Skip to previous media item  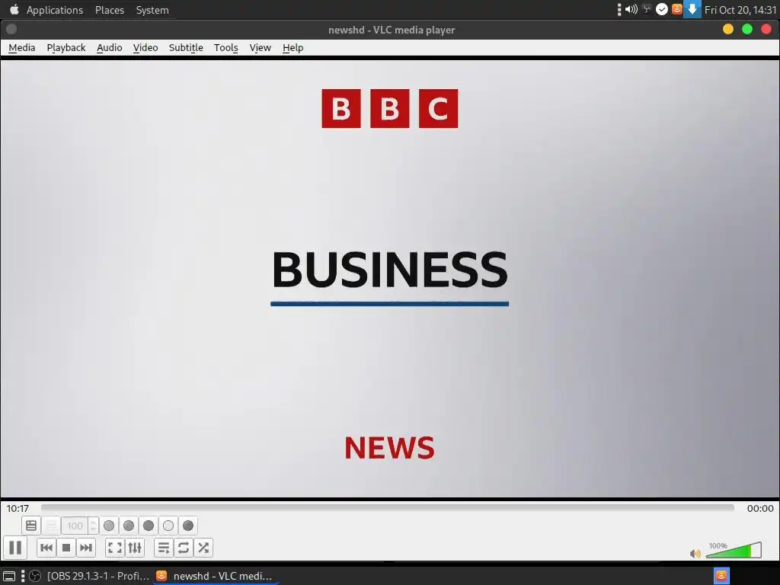coord(46,548)
